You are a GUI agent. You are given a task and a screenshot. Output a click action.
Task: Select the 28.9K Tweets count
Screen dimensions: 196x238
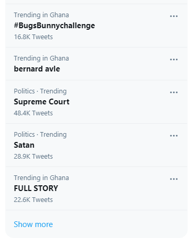click(33, 157)
